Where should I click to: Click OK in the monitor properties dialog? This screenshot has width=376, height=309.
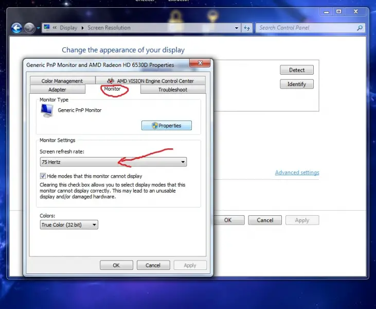(116, 265)
